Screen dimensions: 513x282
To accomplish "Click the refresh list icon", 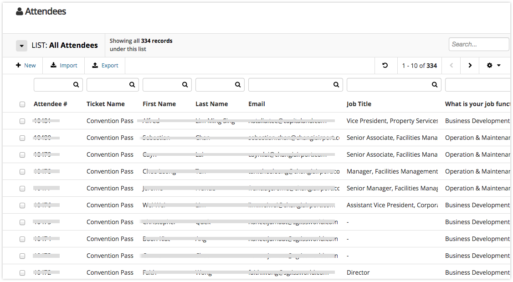I will (x=385, y=66).
